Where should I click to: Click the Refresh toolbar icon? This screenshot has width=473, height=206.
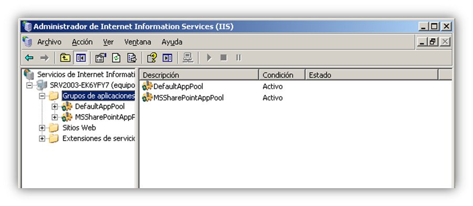tap(116, 58)
